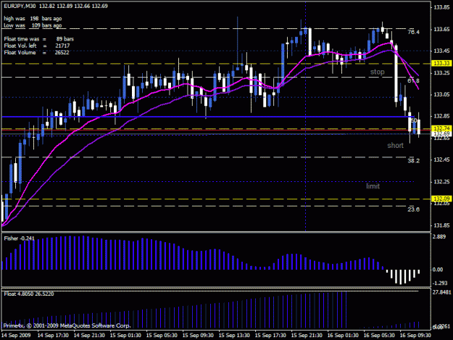Click the 'Float Volume = 26522' text
This screenshot has height=340, width=453.
(x=36, y=53)
